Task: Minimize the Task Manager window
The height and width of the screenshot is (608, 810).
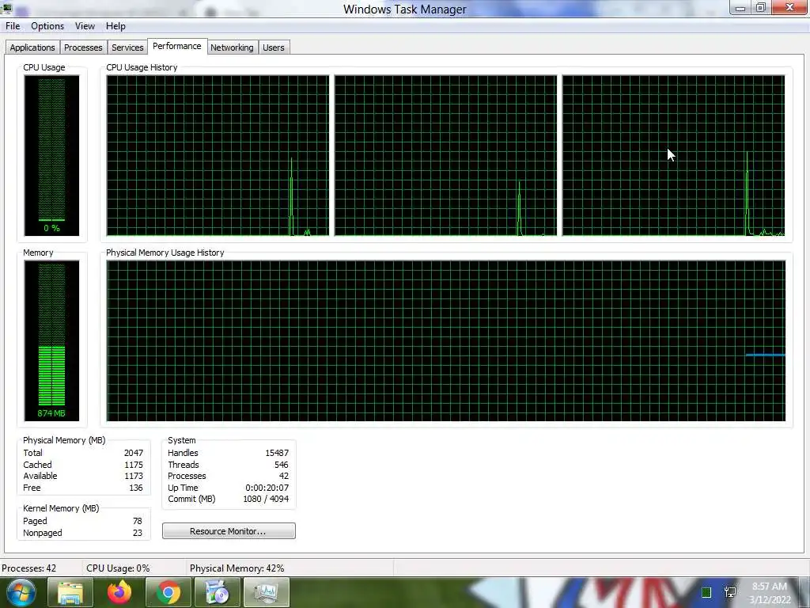Action: [x=740, y=8]
